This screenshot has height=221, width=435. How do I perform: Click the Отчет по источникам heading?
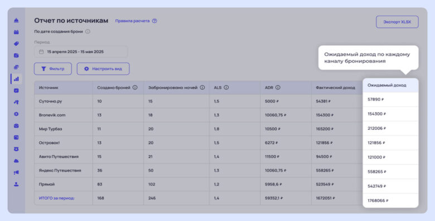[71, 21]
